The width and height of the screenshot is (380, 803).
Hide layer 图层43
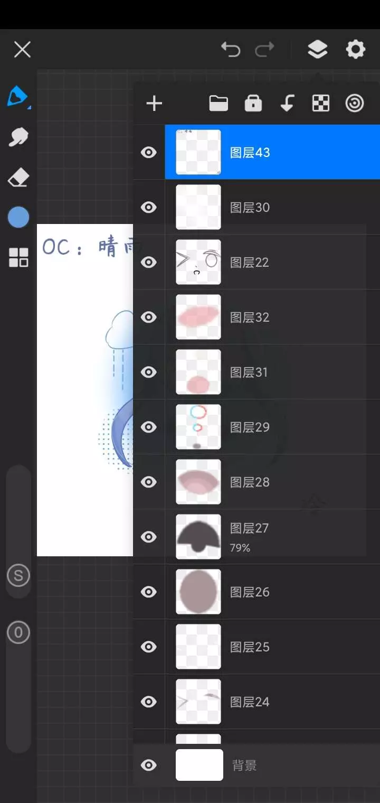149,153
